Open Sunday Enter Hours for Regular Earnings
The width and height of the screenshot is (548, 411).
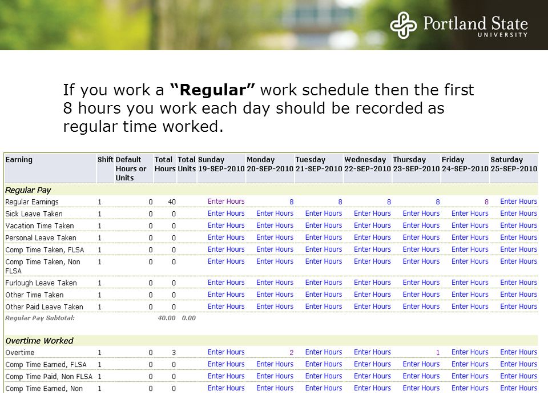226,202
